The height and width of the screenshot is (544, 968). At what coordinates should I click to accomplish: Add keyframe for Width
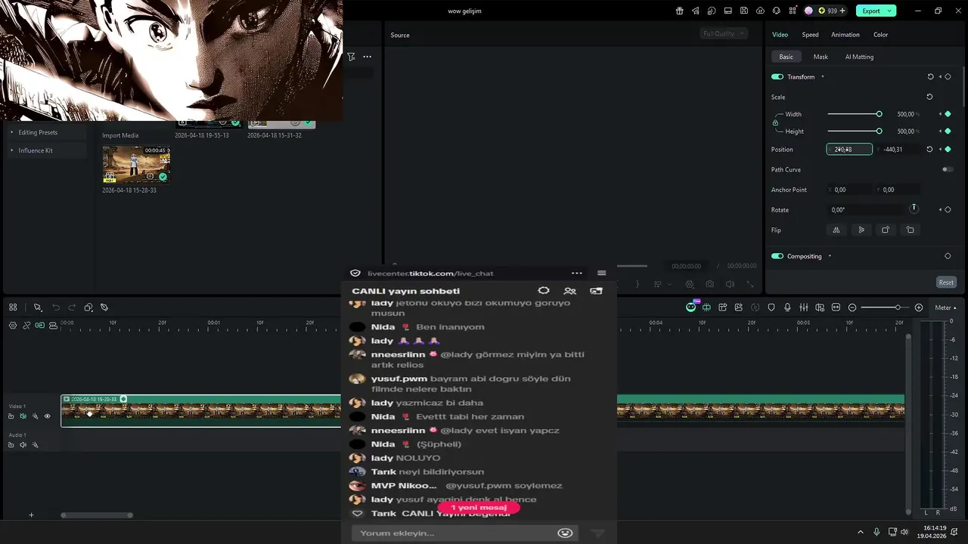click(948, 114)
